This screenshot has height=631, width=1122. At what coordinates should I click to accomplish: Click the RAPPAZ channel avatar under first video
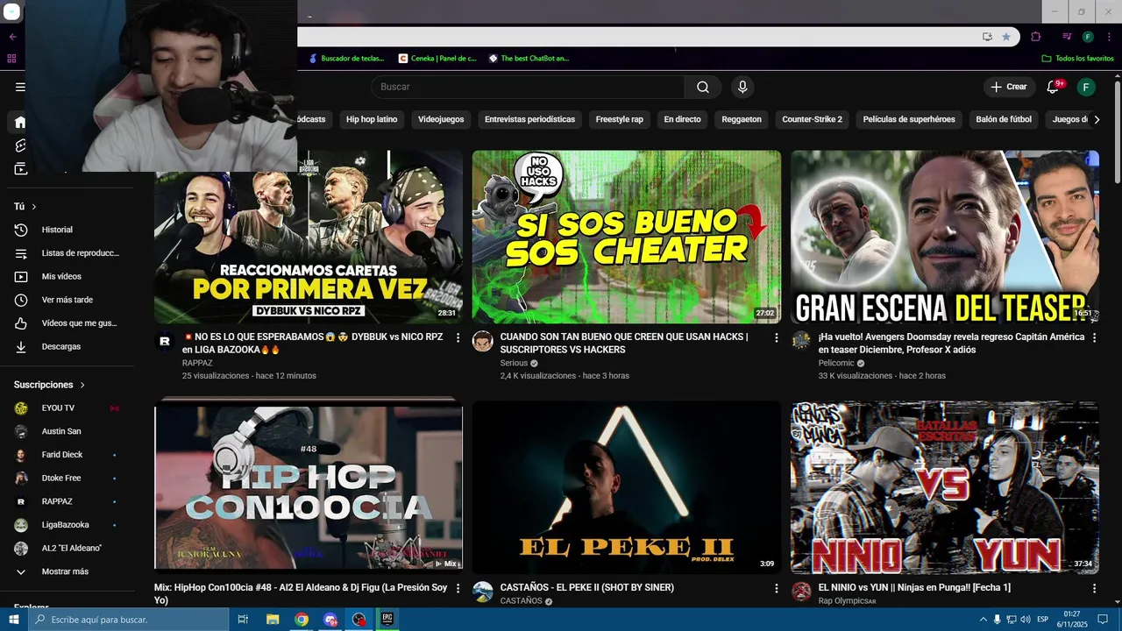tap(165, 341)
